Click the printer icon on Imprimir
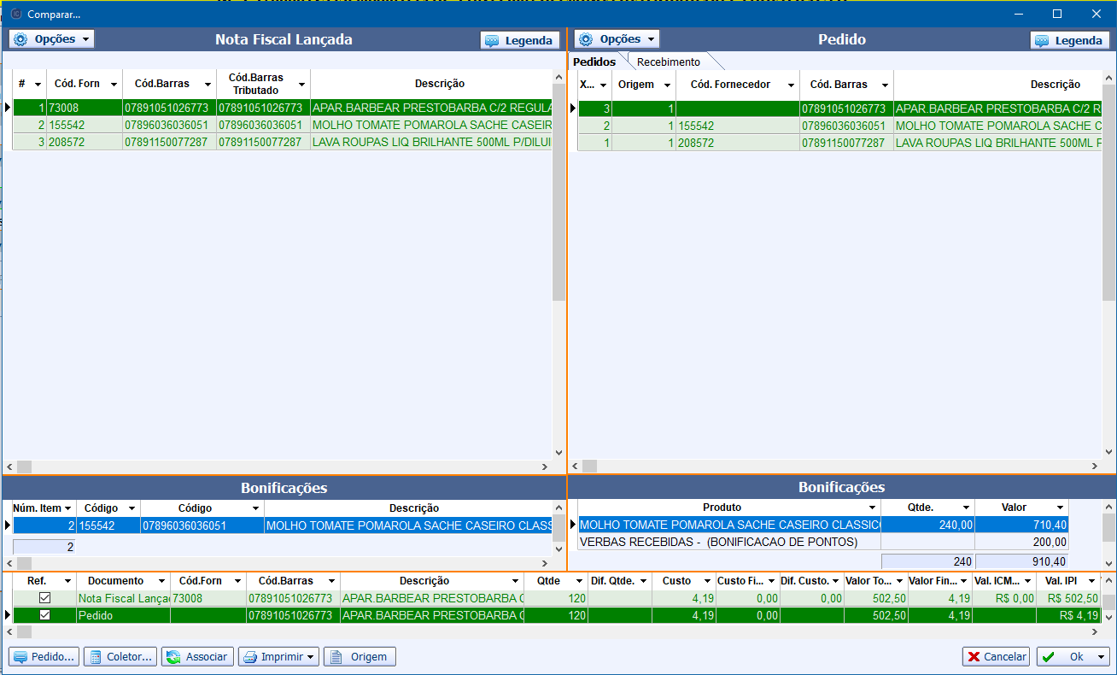 pyautogui.click(x=250, y=657)
